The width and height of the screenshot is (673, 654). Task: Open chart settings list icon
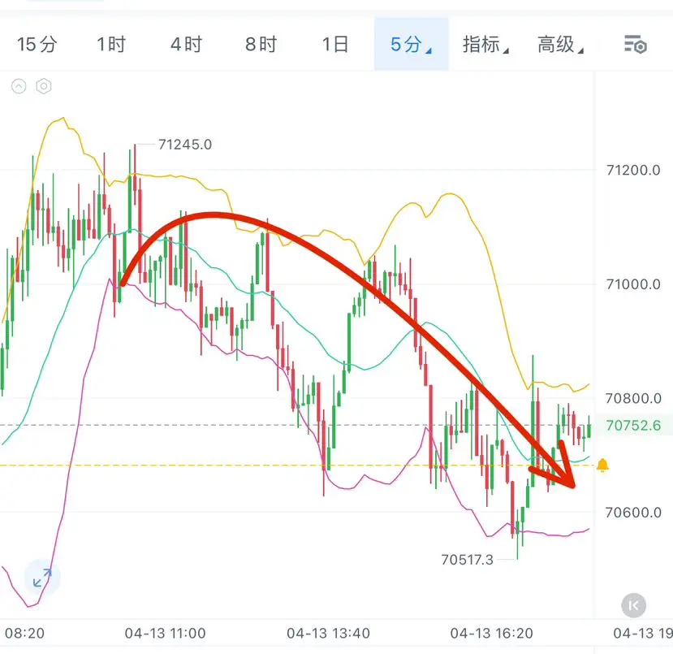pos(635,44)
